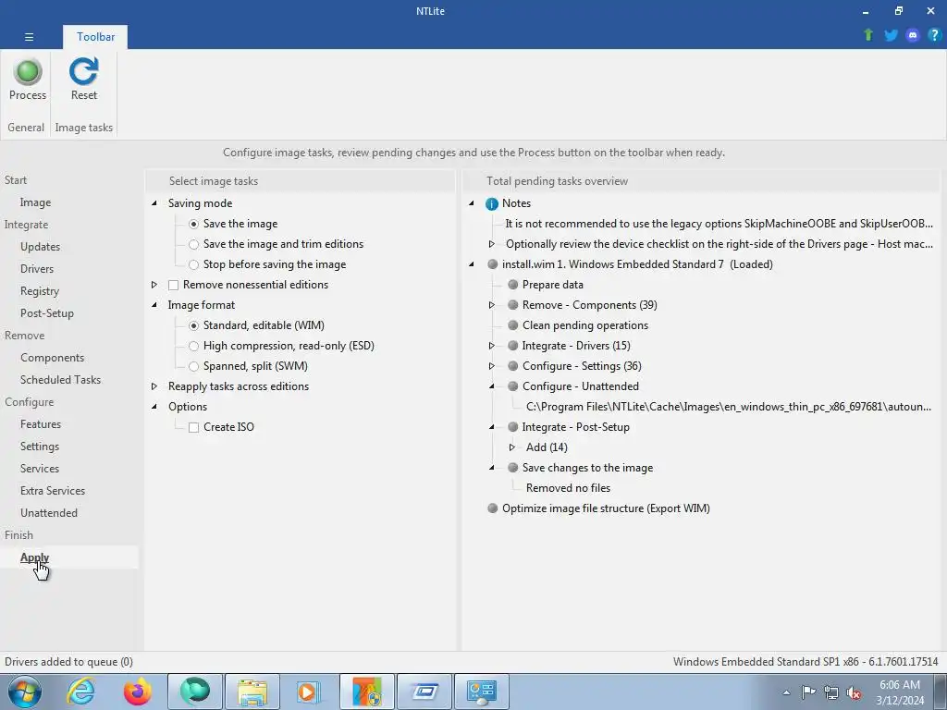Go to the Settings page

[x=39, y=447]
